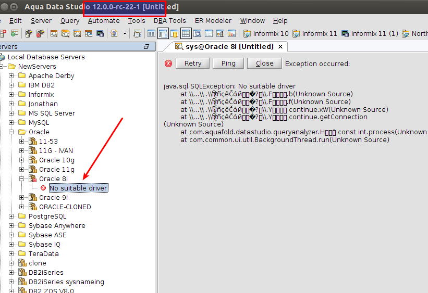Open the Informix 10 connection shortcut
Image resolution: width=428 pixels, height=293 pixels.
(x=266, y=33)
